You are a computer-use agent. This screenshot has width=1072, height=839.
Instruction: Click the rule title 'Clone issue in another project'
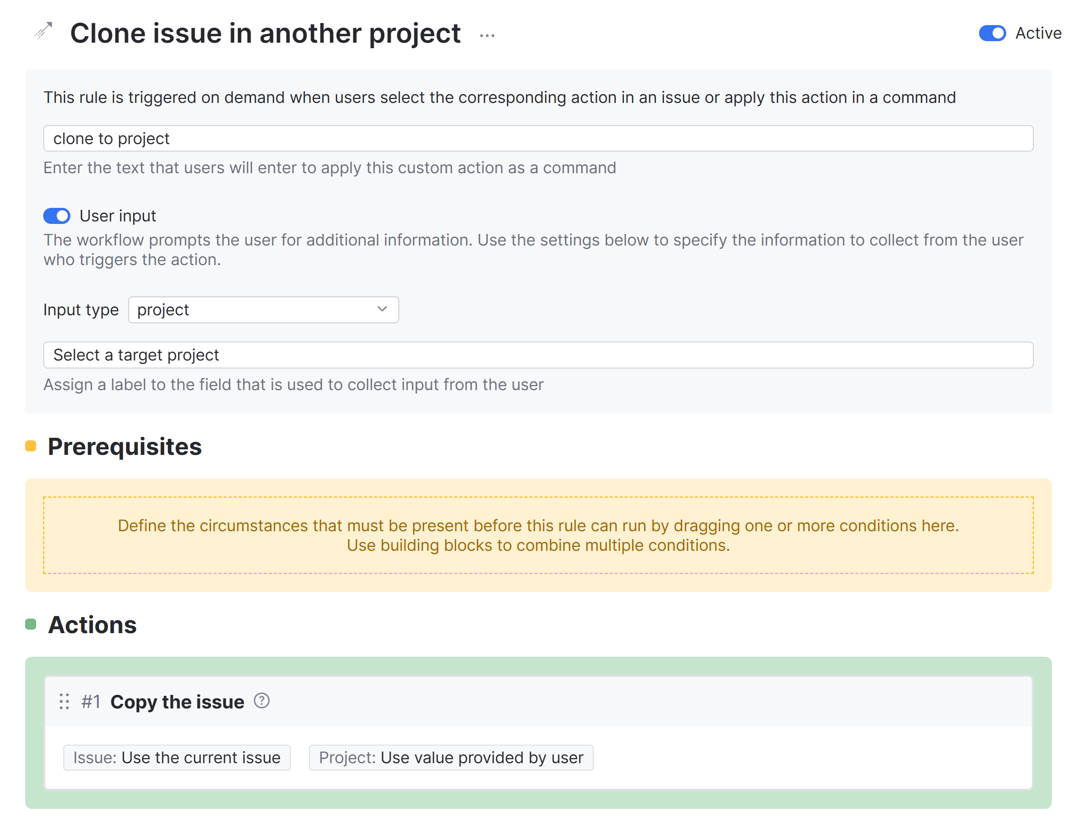click(x=265, y=33)
